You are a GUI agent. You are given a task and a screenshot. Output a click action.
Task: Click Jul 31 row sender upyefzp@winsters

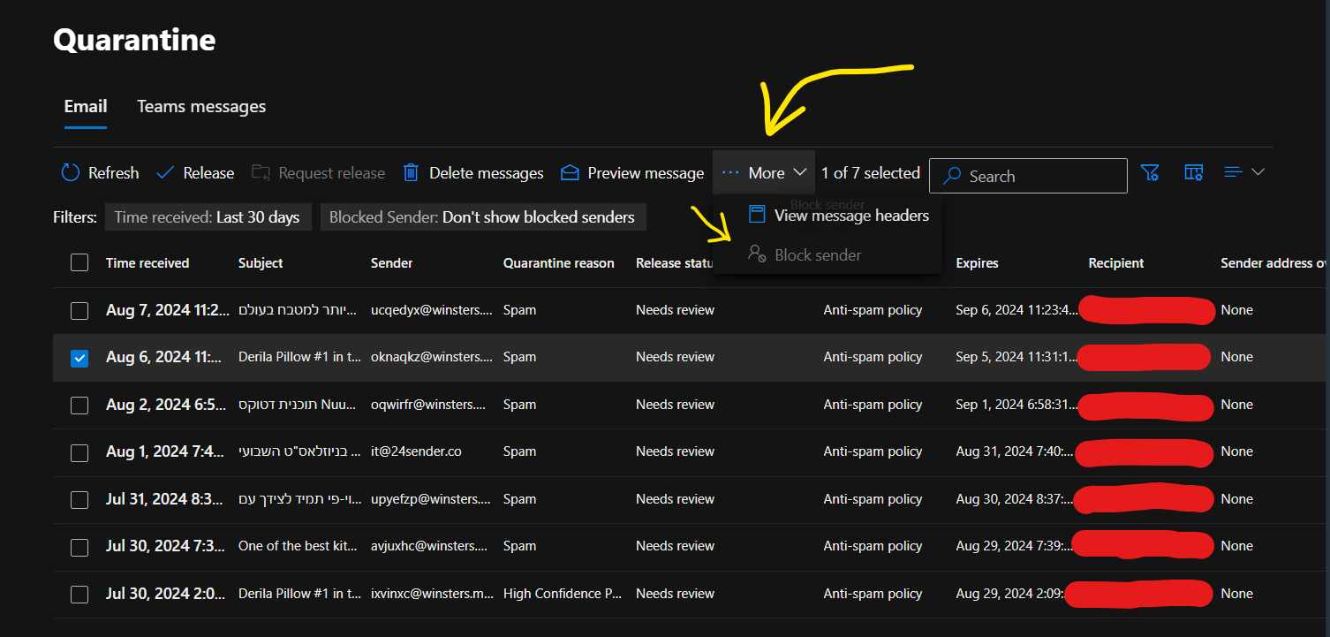tap(431, 499)
